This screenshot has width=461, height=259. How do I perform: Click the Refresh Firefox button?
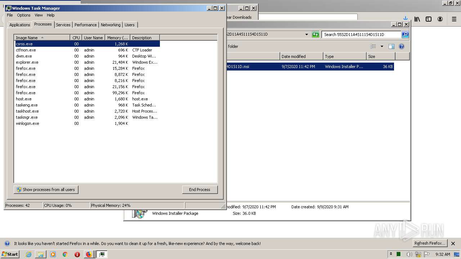[430, 243]
